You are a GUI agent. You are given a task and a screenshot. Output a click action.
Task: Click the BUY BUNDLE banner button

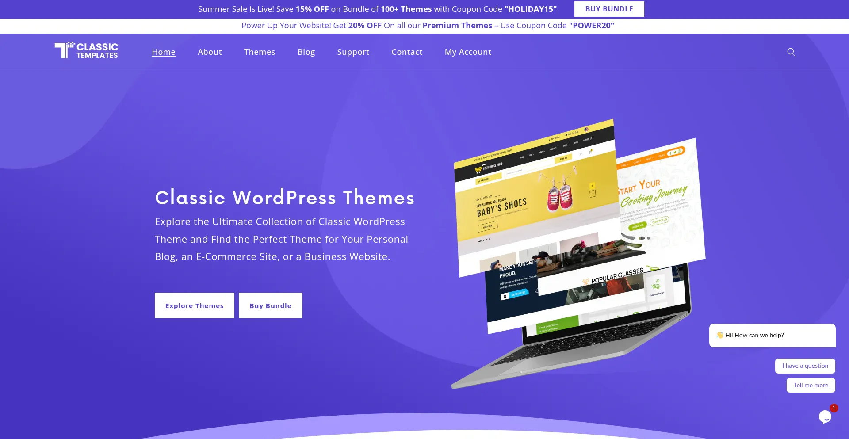pyautogui.click(x=609, y=9)
